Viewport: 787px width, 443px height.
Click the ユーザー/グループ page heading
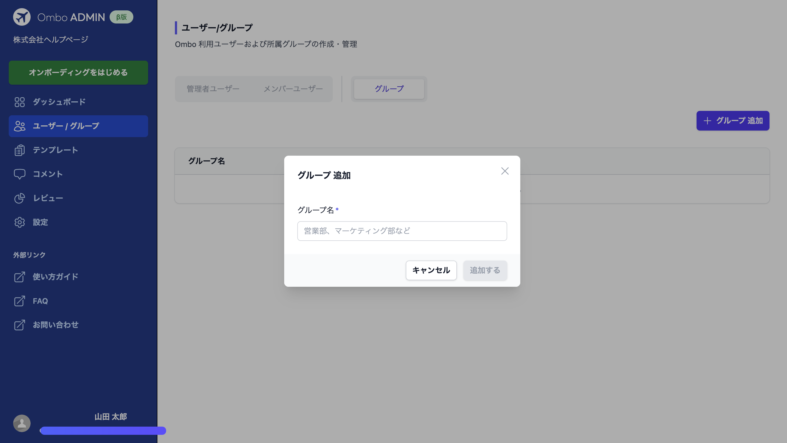click(217, 28)
